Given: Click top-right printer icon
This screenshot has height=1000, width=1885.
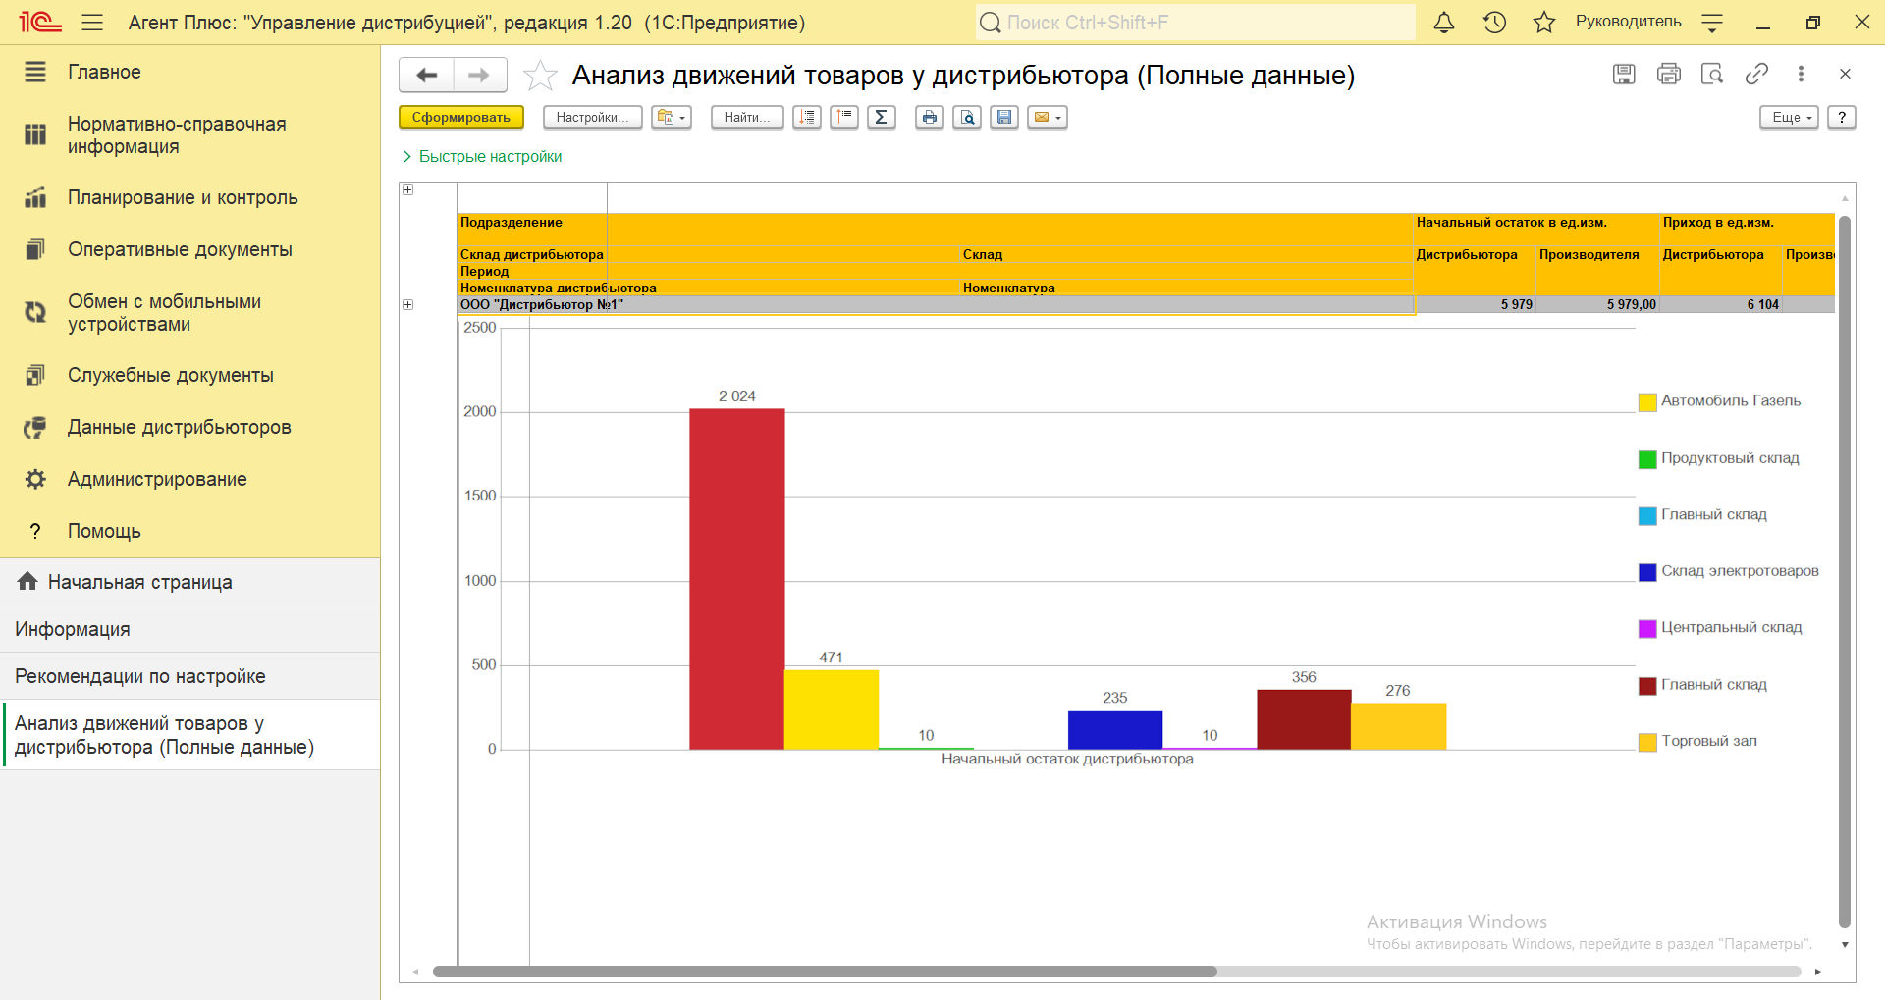Looking at the screenshot, I should 1668,74.
